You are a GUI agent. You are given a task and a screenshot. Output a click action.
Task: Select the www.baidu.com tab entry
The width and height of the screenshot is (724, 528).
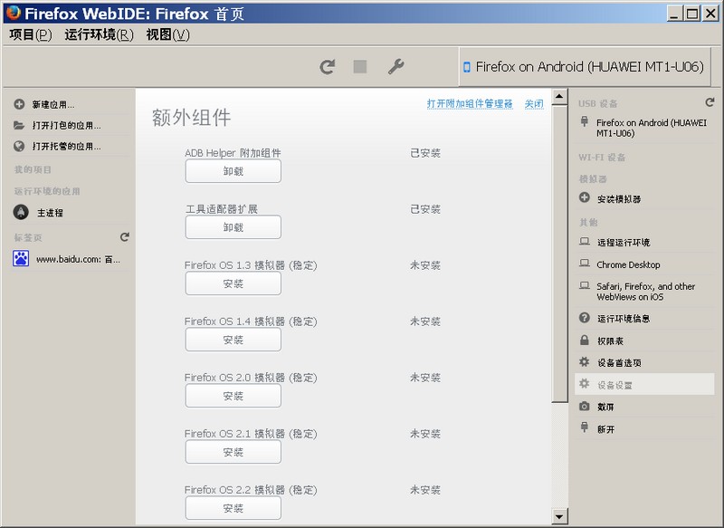(69, 259)
